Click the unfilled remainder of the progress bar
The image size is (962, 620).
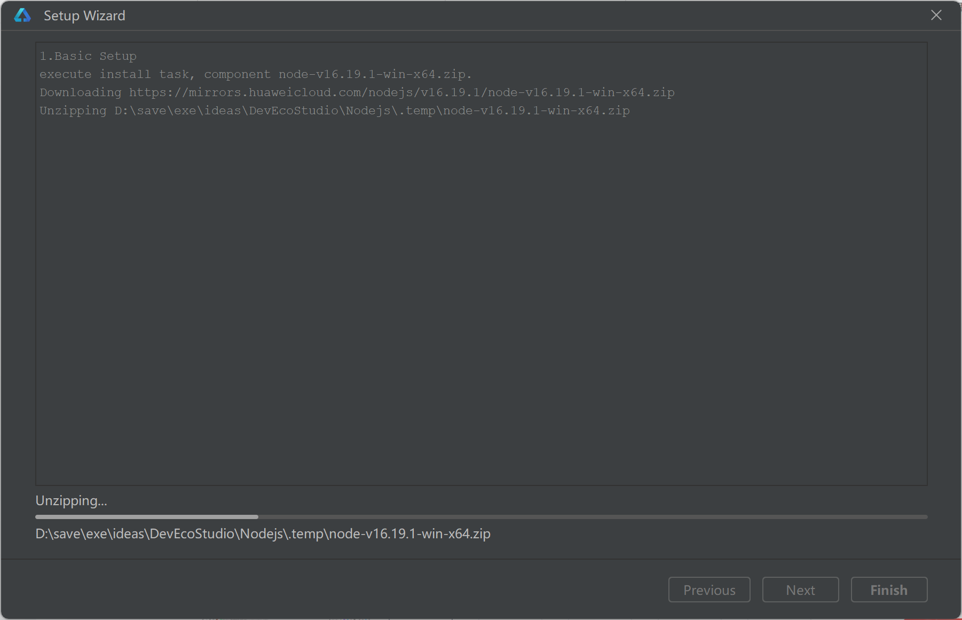click(x=593, y=517)
